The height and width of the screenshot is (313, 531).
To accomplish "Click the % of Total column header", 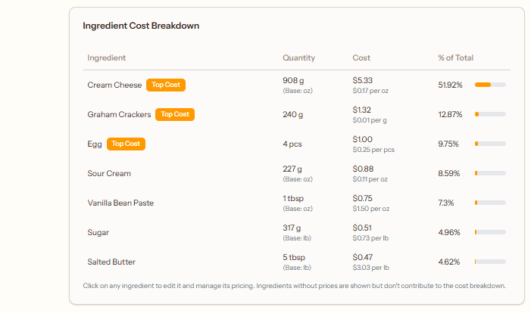I will click(455, 57).
